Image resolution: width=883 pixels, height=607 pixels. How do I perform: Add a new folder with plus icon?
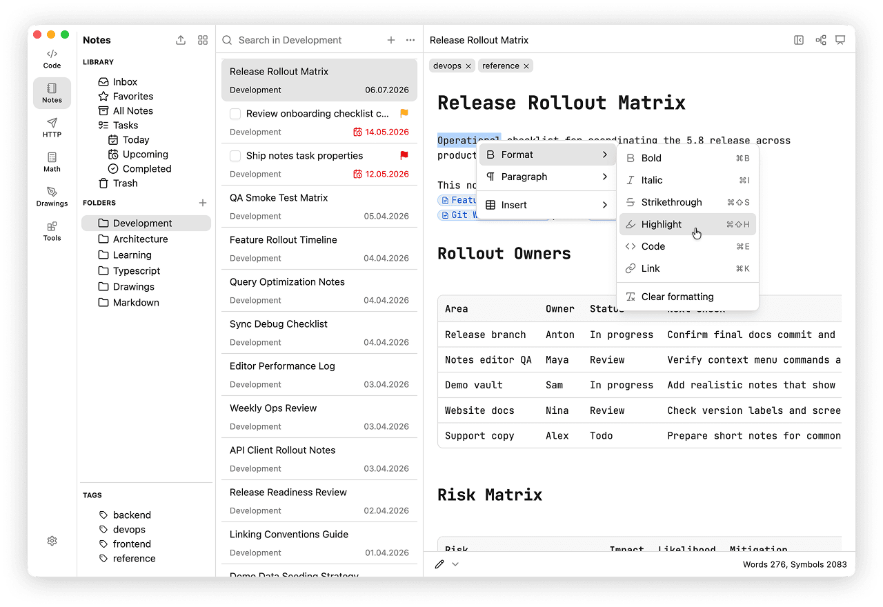coord(203,203)
